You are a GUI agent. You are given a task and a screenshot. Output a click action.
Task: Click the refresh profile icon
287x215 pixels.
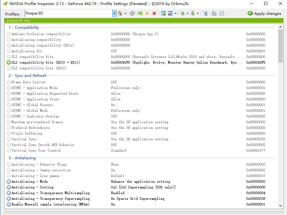(132, 13)
